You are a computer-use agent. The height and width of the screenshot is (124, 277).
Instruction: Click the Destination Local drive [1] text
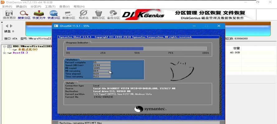click(x=112, y=91)
